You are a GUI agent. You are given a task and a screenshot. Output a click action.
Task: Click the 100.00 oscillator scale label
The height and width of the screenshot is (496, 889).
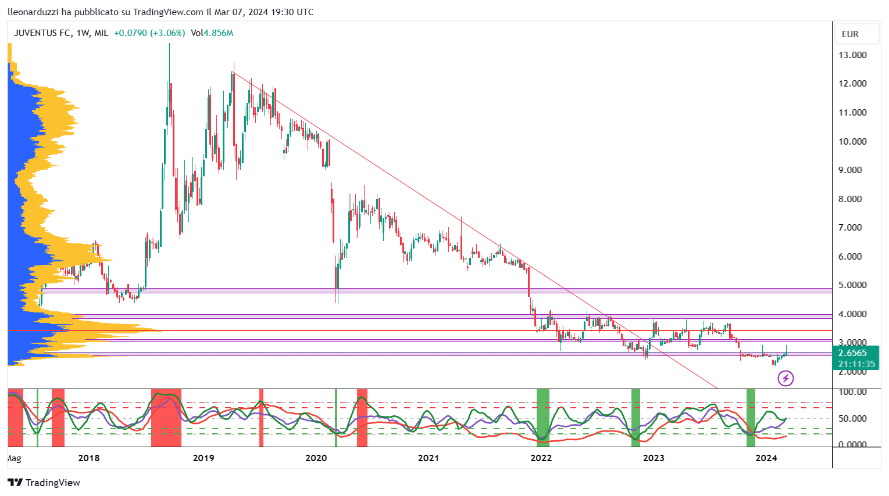pyautogui.click(x=854, y=392)
